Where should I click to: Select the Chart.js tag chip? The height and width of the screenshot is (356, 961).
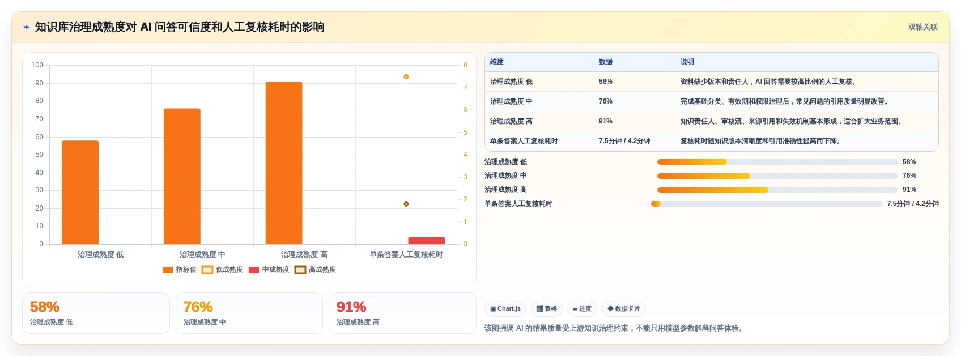point(505,309)
